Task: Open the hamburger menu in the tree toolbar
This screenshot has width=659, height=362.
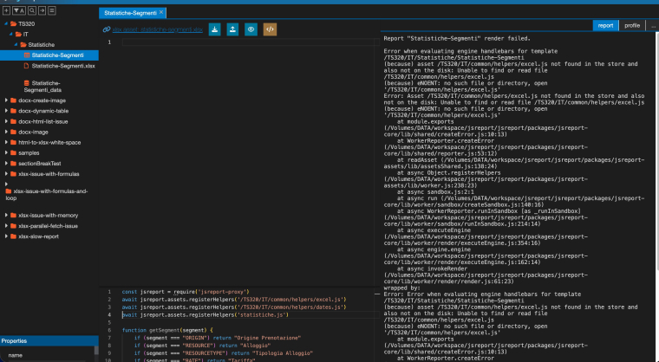Action: [x=52, y=10]
